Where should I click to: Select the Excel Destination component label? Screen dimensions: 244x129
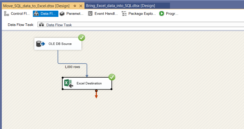(x=89, y=83)
